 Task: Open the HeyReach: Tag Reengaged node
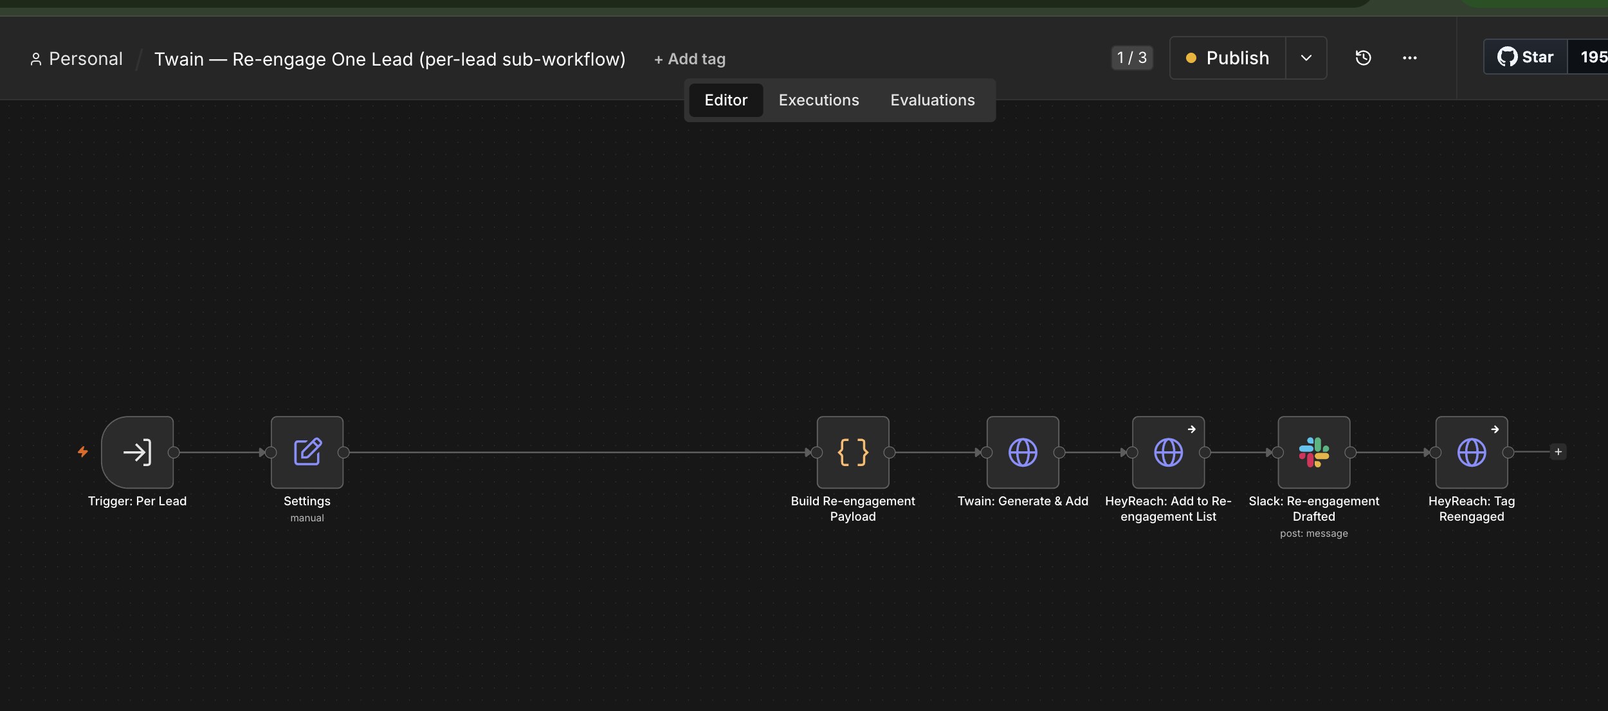1472,452
